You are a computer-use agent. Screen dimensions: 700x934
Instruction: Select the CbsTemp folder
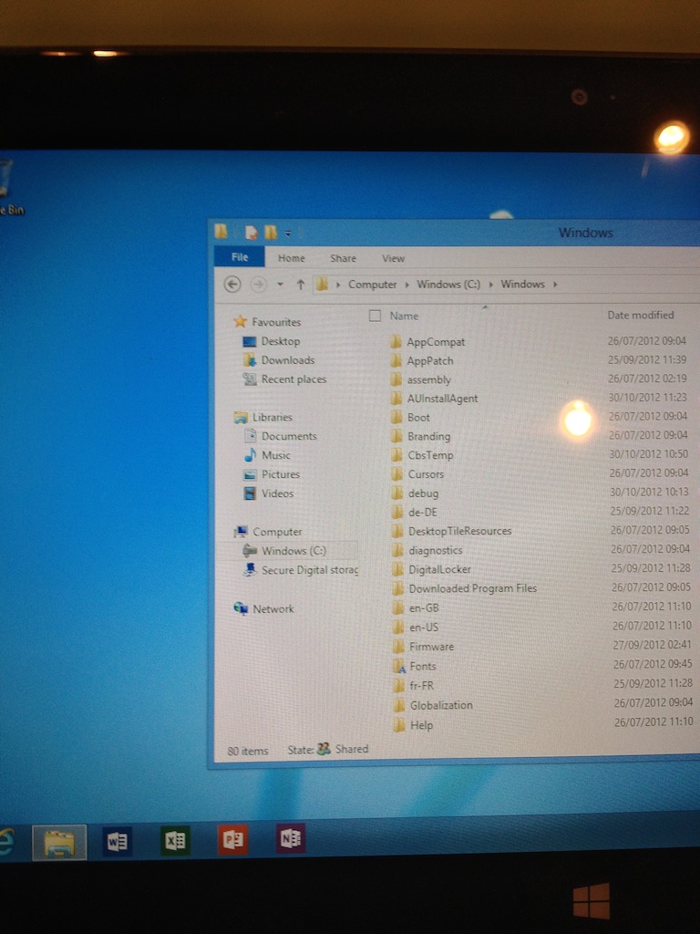(430, 455)
